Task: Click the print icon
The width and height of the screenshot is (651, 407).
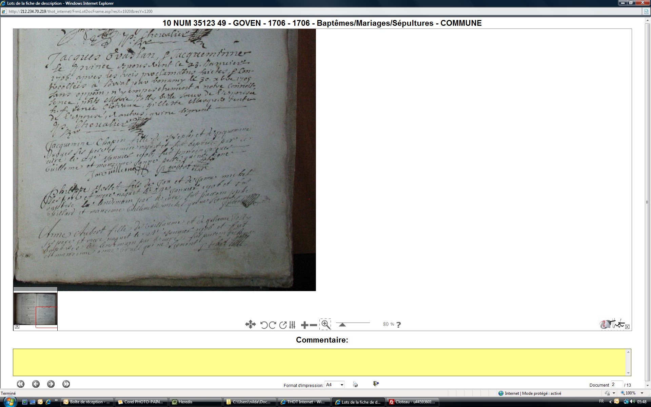Action: click(355, 384)
